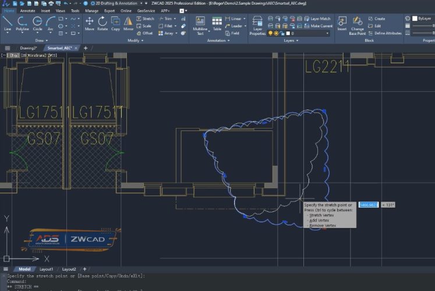435x291 pixels.
Task: Switch to the Layout1 tab
Action: tap(45, 269)
